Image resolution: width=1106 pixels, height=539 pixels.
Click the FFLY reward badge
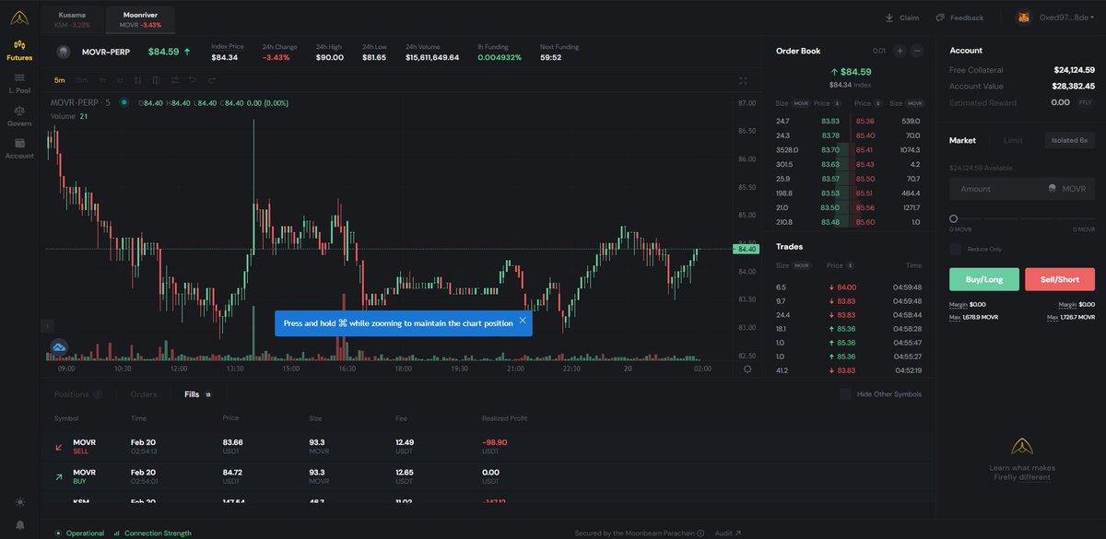(x=1085, y=102)
